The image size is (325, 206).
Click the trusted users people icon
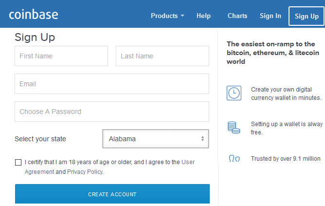[x=234, y=158]
